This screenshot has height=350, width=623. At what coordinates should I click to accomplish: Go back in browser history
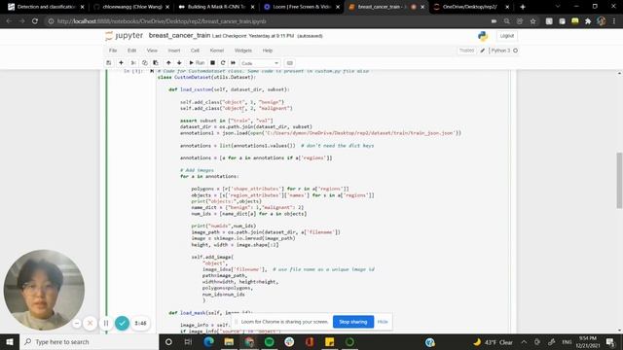coord(9,21)
